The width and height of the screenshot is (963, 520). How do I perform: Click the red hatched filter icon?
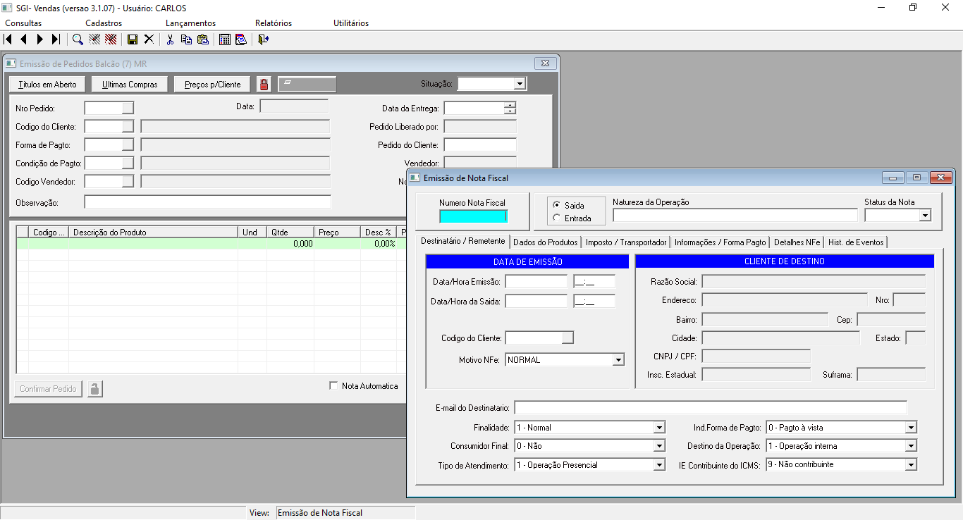point(111,39)
